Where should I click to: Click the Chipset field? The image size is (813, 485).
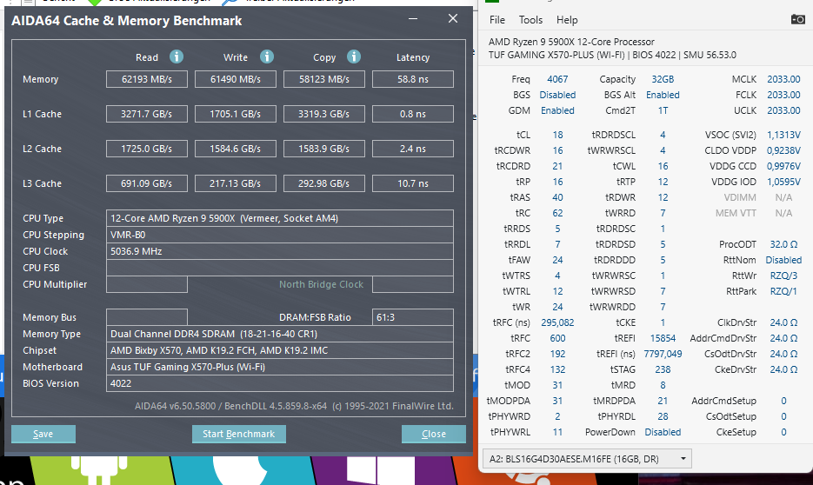(280, 350)
